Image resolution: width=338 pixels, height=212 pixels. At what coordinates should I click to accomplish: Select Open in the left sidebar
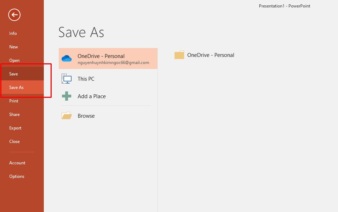point(14,60)
